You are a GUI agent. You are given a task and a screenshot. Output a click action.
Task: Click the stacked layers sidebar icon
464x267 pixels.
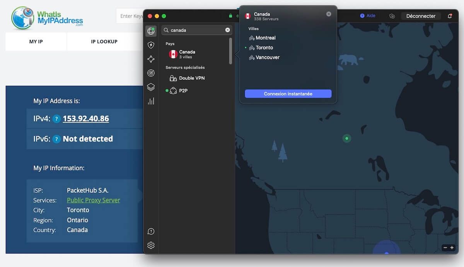coord(151,87)
